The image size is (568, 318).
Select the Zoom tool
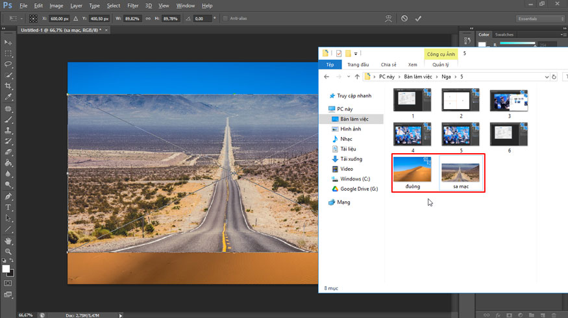(8, 251)
